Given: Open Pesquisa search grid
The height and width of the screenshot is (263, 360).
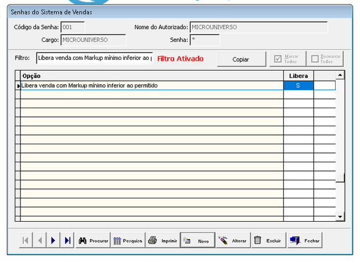Looking at the screenshot, I should pos(126,240).
